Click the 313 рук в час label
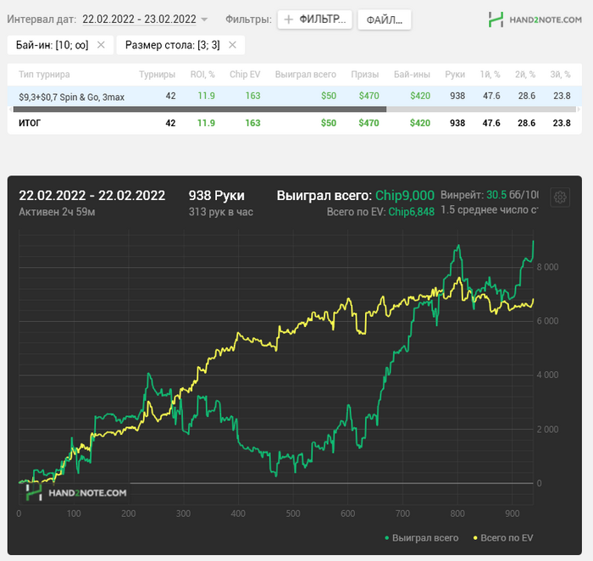The width and height of the screenshot is (593, 561). click(x=221, y=212)
